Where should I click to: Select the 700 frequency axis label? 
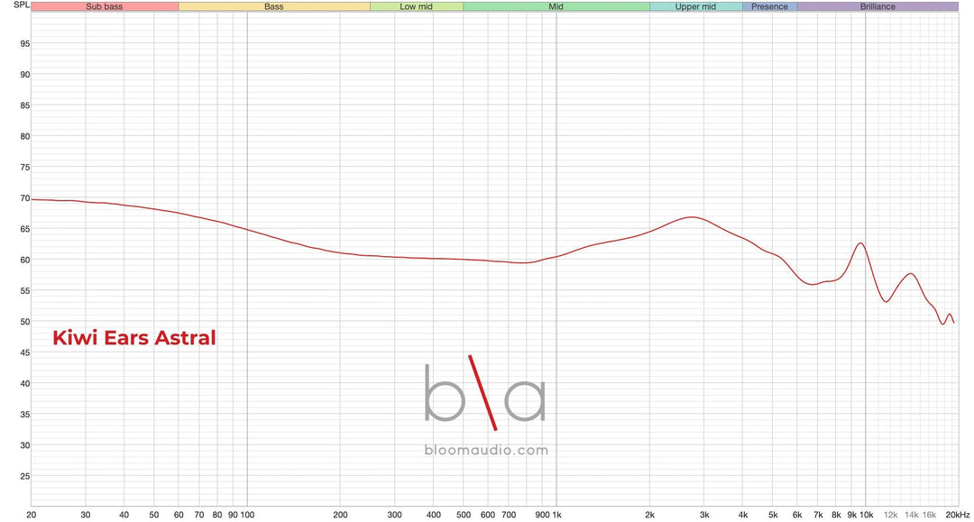pos(509,515)
